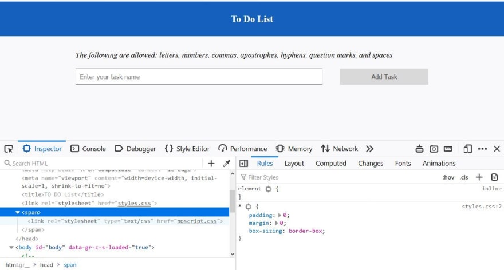Open the Network panel

pyautogui.click(x=340, y=149)
